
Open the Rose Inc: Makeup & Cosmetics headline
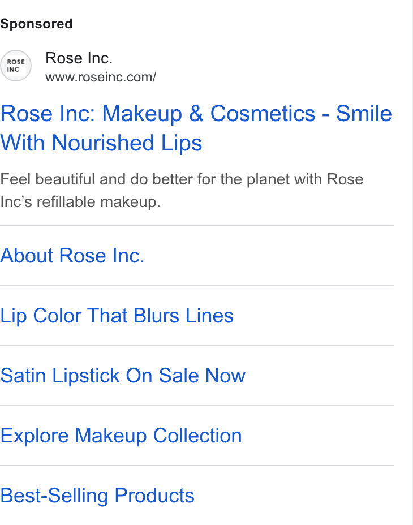pos(196,128)
